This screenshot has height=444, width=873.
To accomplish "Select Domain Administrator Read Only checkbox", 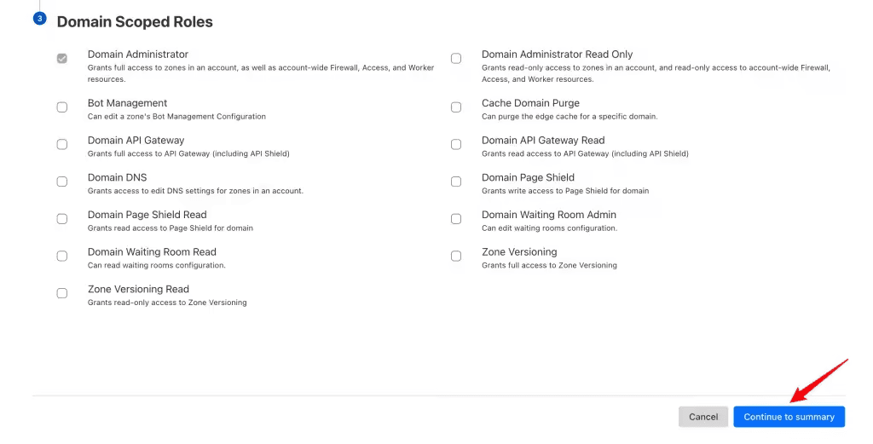I will [x=456, y=59].
